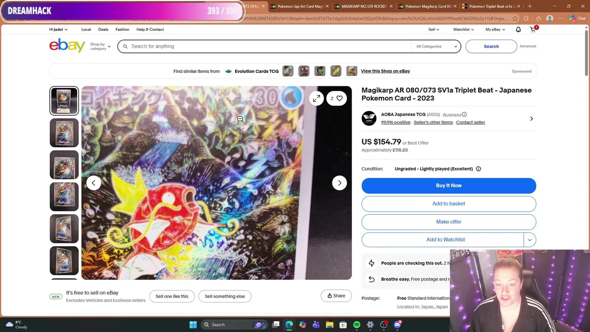Expand the My eBay dropdown

coord(495,30)
